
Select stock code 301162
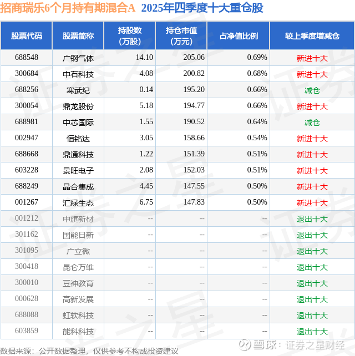(x=27, y=235)
